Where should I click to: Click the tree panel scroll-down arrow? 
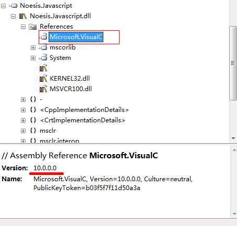click(x=233, y=138)
